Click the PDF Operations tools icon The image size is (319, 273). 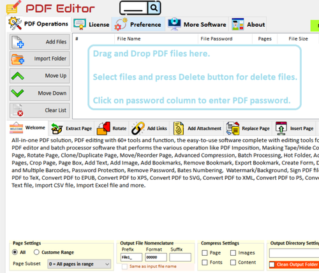[15, 24]
